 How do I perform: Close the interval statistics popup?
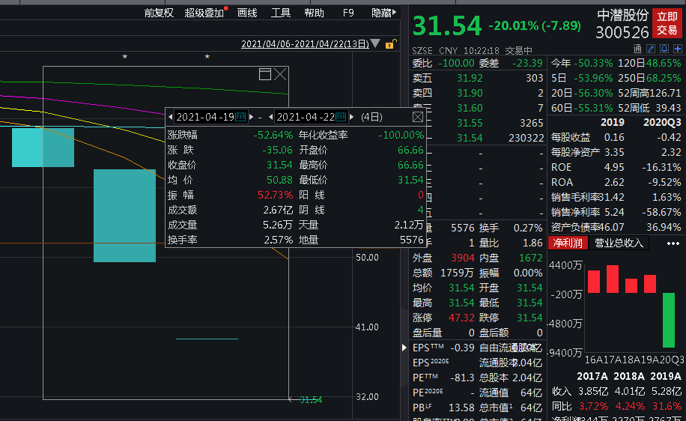pyautogui.click(x=418, y=117)
